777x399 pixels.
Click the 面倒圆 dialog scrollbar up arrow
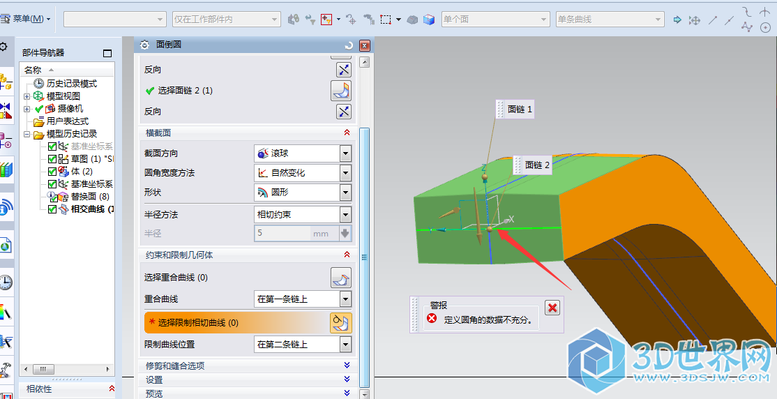tap(364, 62)
